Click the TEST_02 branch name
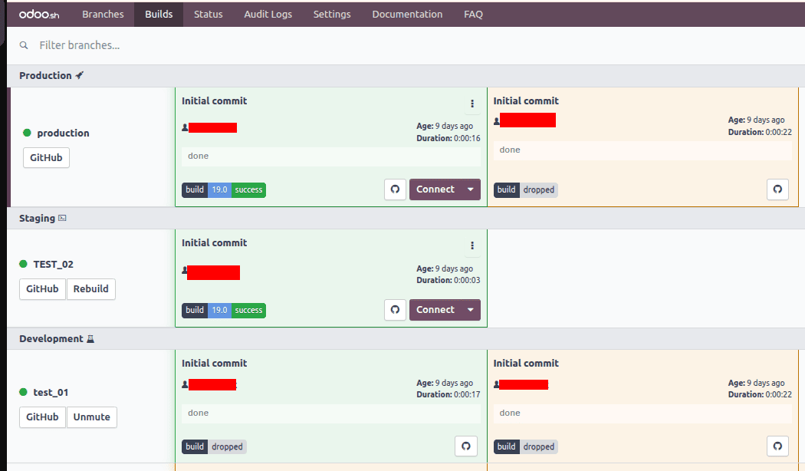Image resolution: width=805 pixels, height=471 pixels. tap(54, 264)
